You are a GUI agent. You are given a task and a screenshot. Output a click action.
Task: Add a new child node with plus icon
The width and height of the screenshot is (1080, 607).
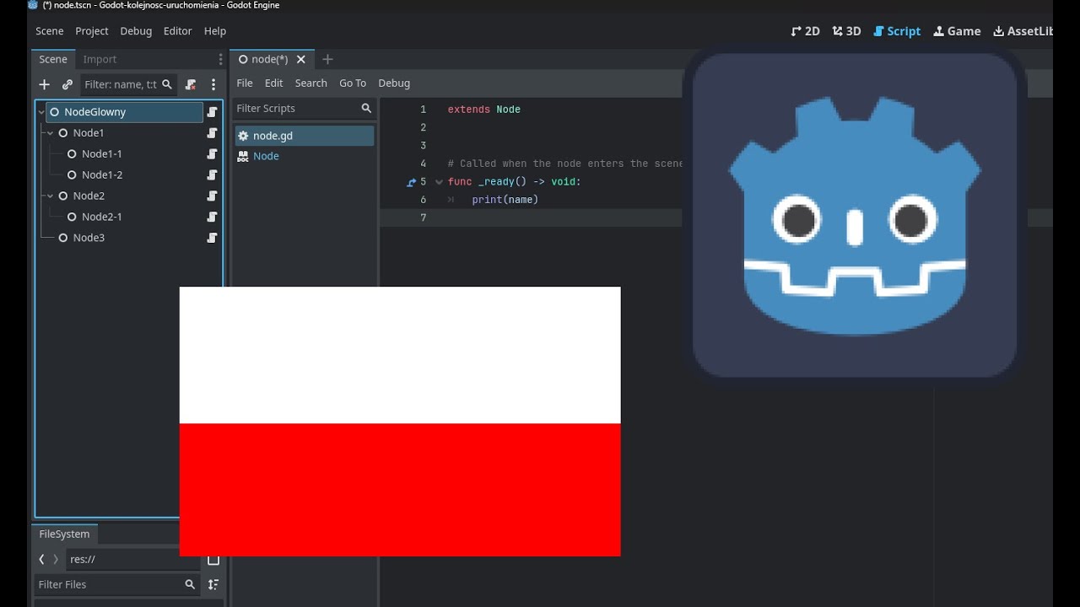click(45, 84)
